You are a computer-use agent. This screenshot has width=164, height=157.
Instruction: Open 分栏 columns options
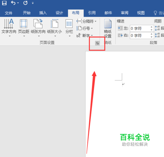coord(69,28)
